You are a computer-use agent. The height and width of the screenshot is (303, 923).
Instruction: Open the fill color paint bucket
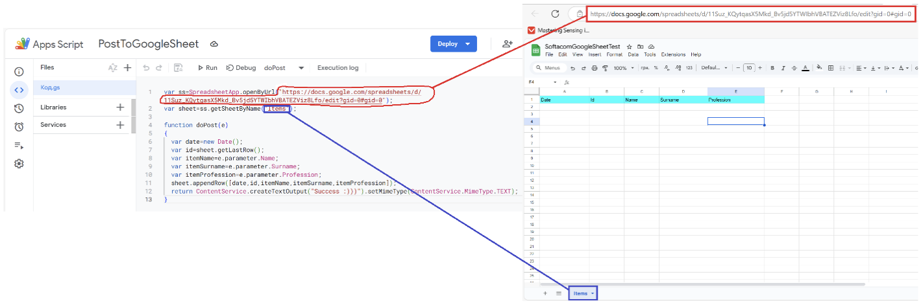coord(819,67)
